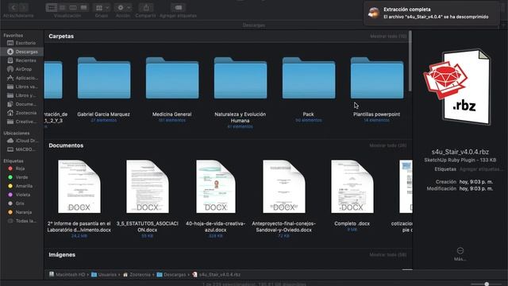Screen dimensions: 508x286
Task: Switch to gallery view in Visualización
Action: pyautogui.click(x=83, y=7)
